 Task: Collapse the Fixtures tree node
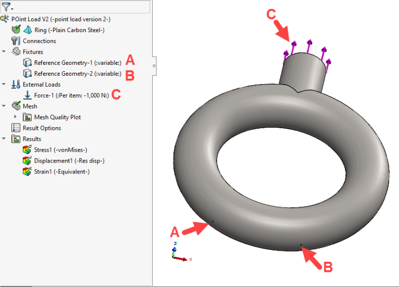4,52
